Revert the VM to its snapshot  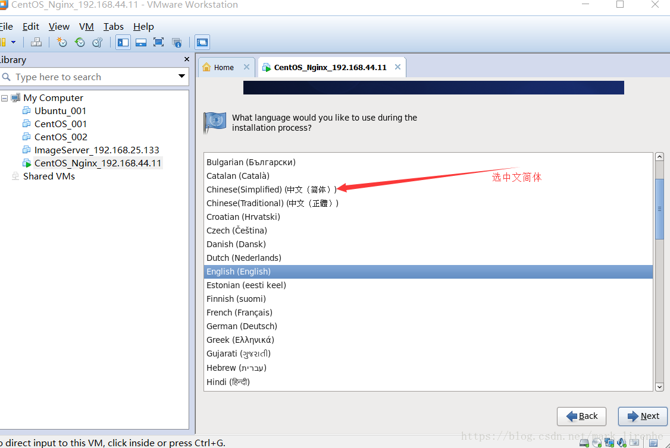pyautogui.click(x=80, y=42)
